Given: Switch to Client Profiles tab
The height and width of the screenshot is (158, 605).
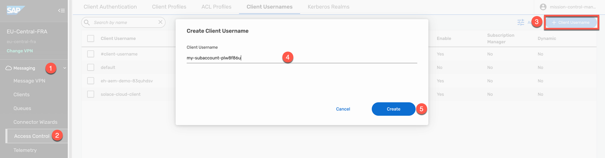Looking at the screenshot, I should pyautogui.click(x=169, y=7).
